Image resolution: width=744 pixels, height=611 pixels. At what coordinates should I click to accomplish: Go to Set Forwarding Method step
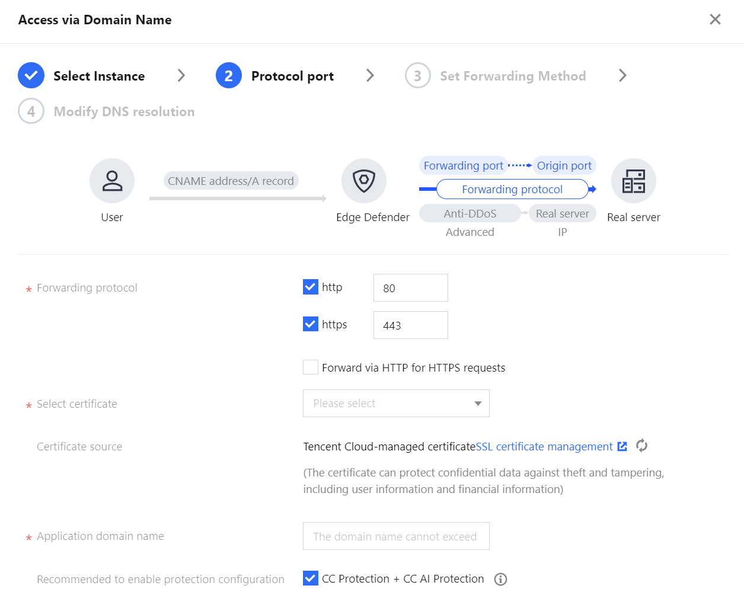pos(512,76)
